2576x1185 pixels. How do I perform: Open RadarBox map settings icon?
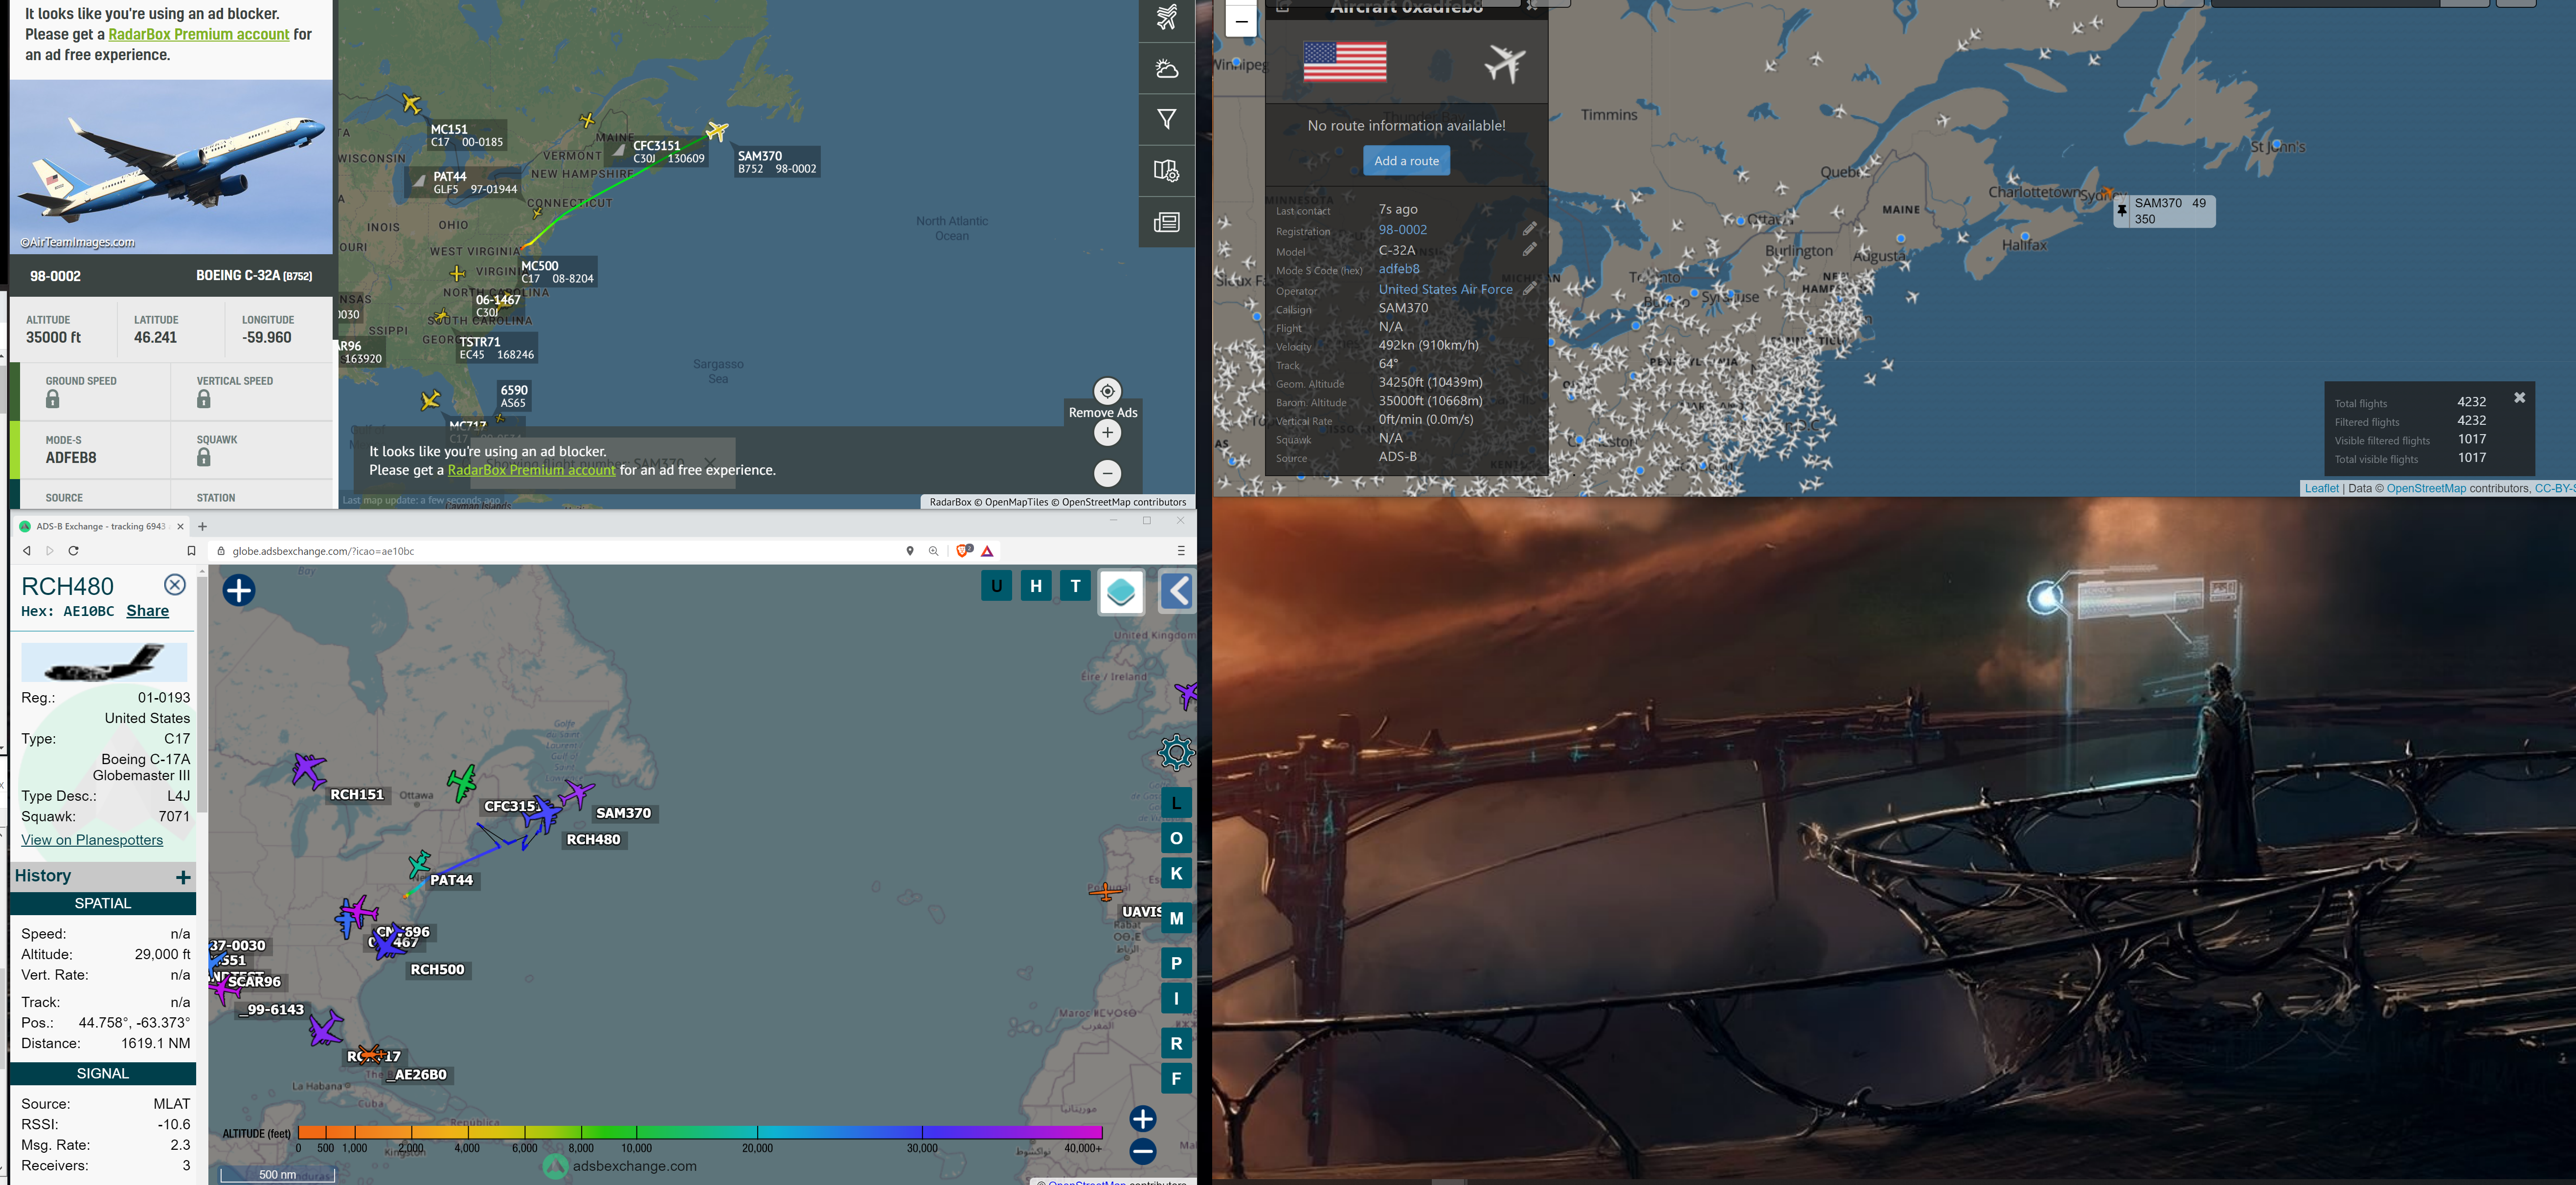[1166, 171]
